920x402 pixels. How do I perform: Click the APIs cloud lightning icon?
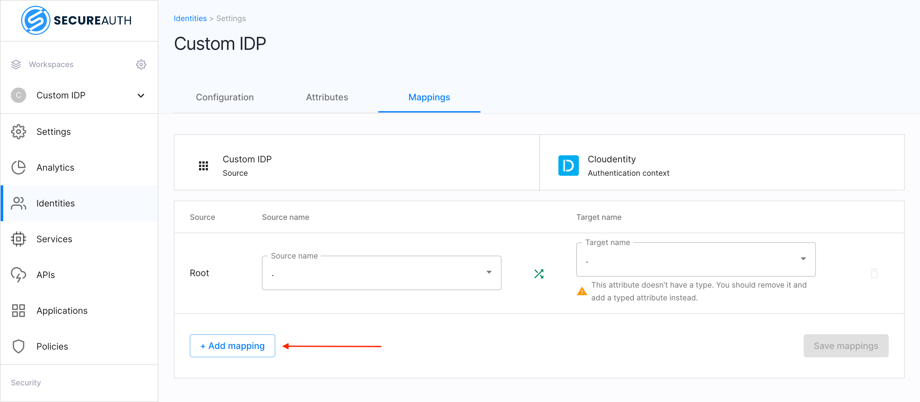coord(18,275)
